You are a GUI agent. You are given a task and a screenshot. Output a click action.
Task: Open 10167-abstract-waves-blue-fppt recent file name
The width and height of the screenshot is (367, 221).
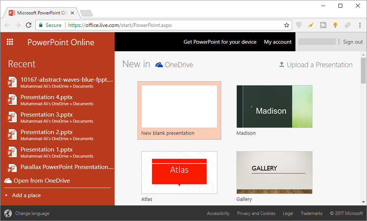click(67, 80)
